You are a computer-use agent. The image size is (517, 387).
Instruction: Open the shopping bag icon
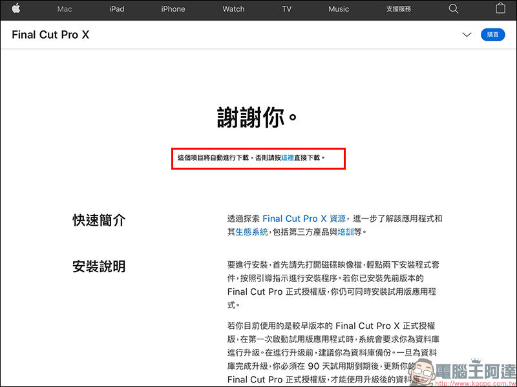tap(500, 8)
